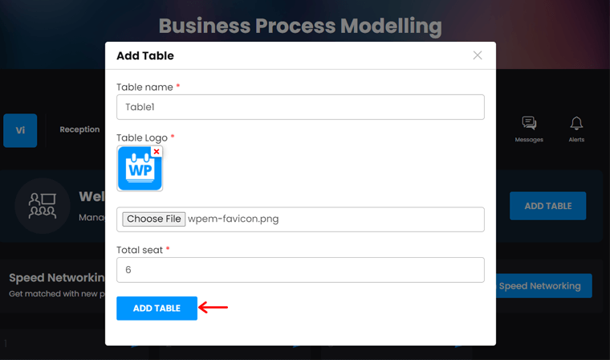610x360 pixels.
Task: Close the Add Table dialog
Action: click(478, 55)
